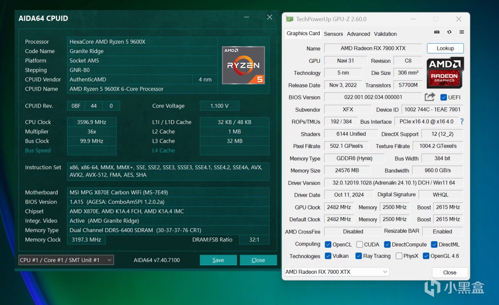Toggle the OpenCL checkbox

(x=328, y=244)
